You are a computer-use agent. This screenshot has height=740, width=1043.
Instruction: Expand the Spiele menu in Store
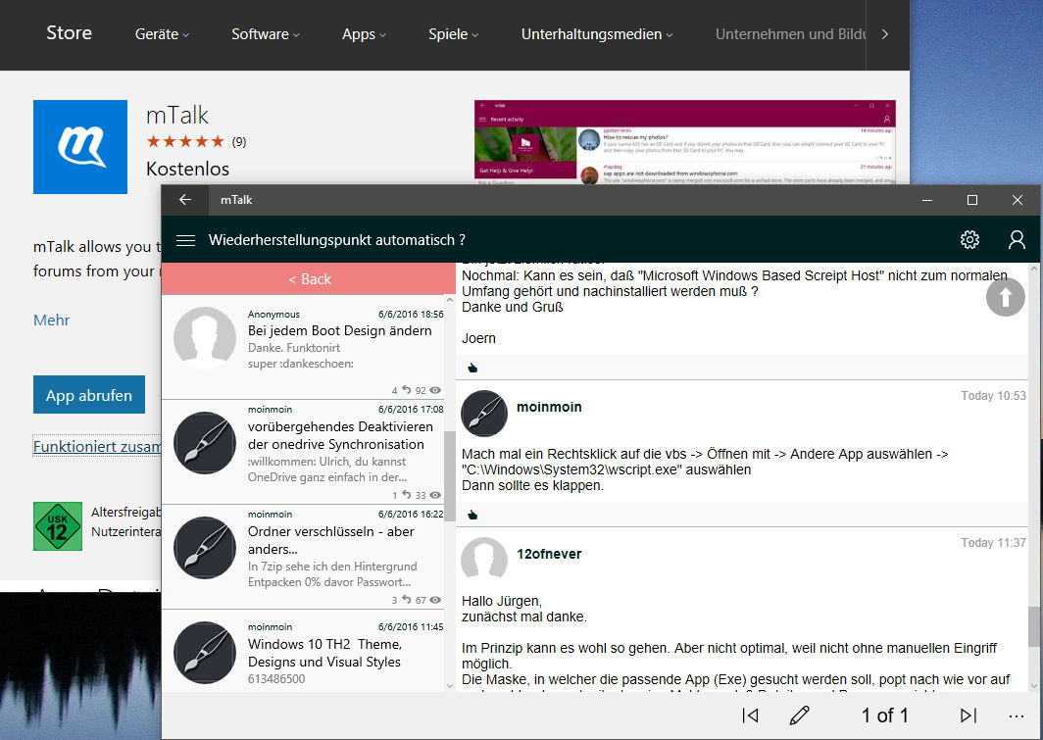(x=453, y=34)
